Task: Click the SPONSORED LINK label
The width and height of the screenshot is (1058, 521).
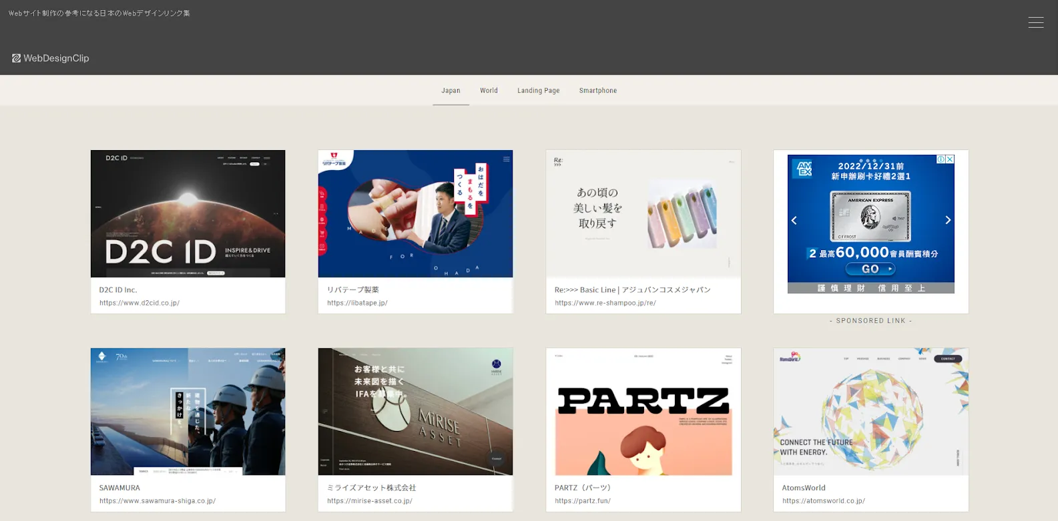Action: point(870,321)
